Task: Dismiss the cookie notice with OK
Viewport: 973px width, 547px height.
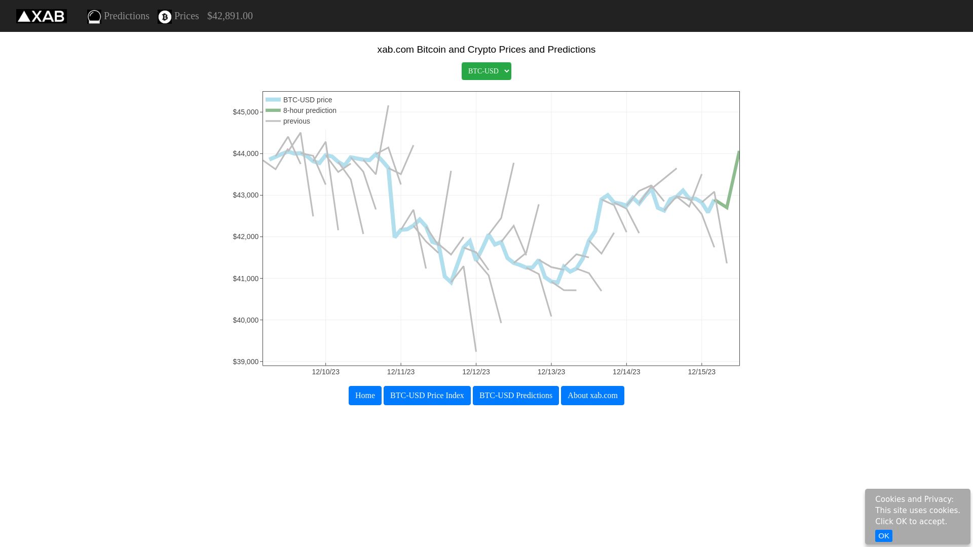Action: 883,536
